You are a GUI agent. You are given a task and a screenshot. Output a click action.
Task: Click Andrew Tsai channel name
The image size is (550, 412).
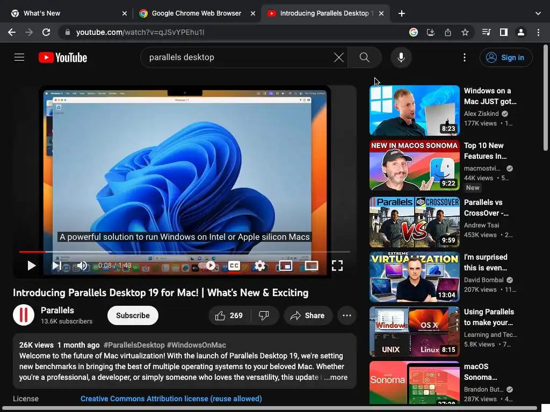click(481, 225)
